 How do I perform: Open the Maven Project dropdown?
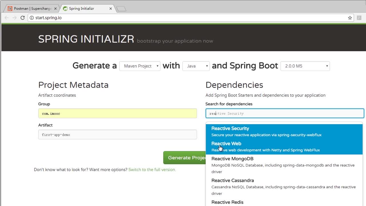pos(140,66)
